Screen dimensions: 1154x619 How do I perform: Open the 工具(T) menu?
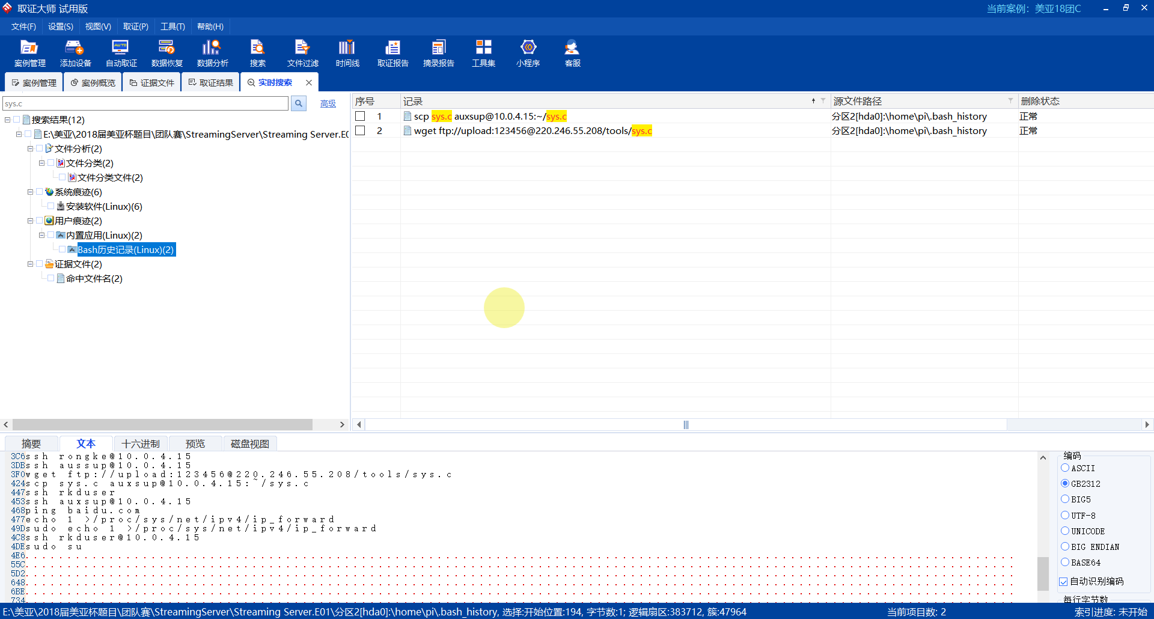[172, 26]
